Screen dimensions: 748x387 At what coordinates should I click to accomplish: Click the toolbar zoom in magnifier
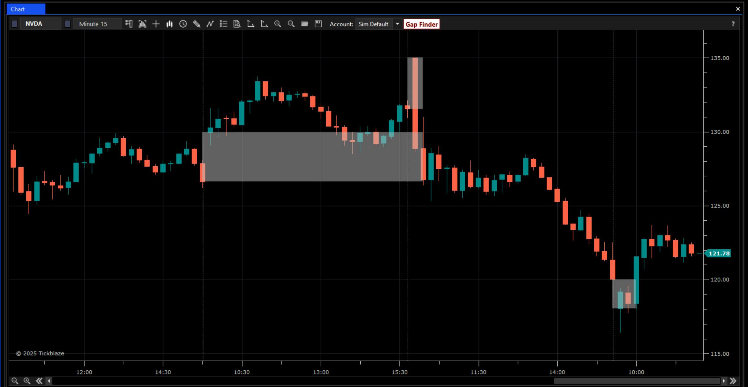click(x=278, y=24)
